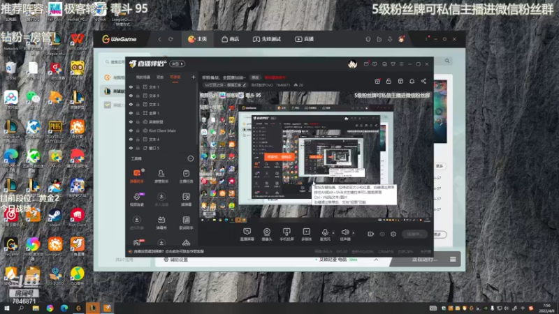Click the unlock padlock icon in stream toolbar
The height and width of the screenshot is (314, 559).
tap(389, 81)
